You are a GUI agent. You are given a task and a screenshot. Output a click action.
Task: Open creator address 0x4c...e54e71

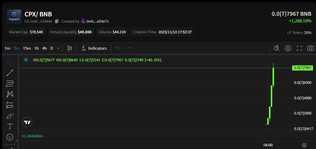(98, 21)
